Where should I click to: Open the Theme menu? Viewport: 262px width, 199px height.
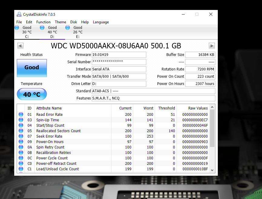coord(60,22)
